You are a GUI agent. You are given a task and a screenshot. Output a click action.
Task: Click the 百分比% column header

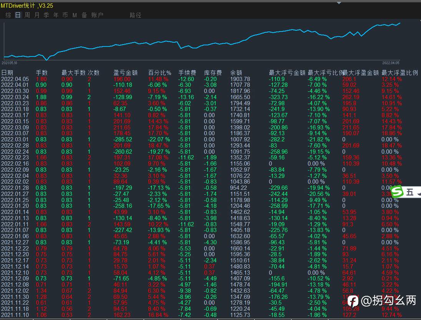159,73
